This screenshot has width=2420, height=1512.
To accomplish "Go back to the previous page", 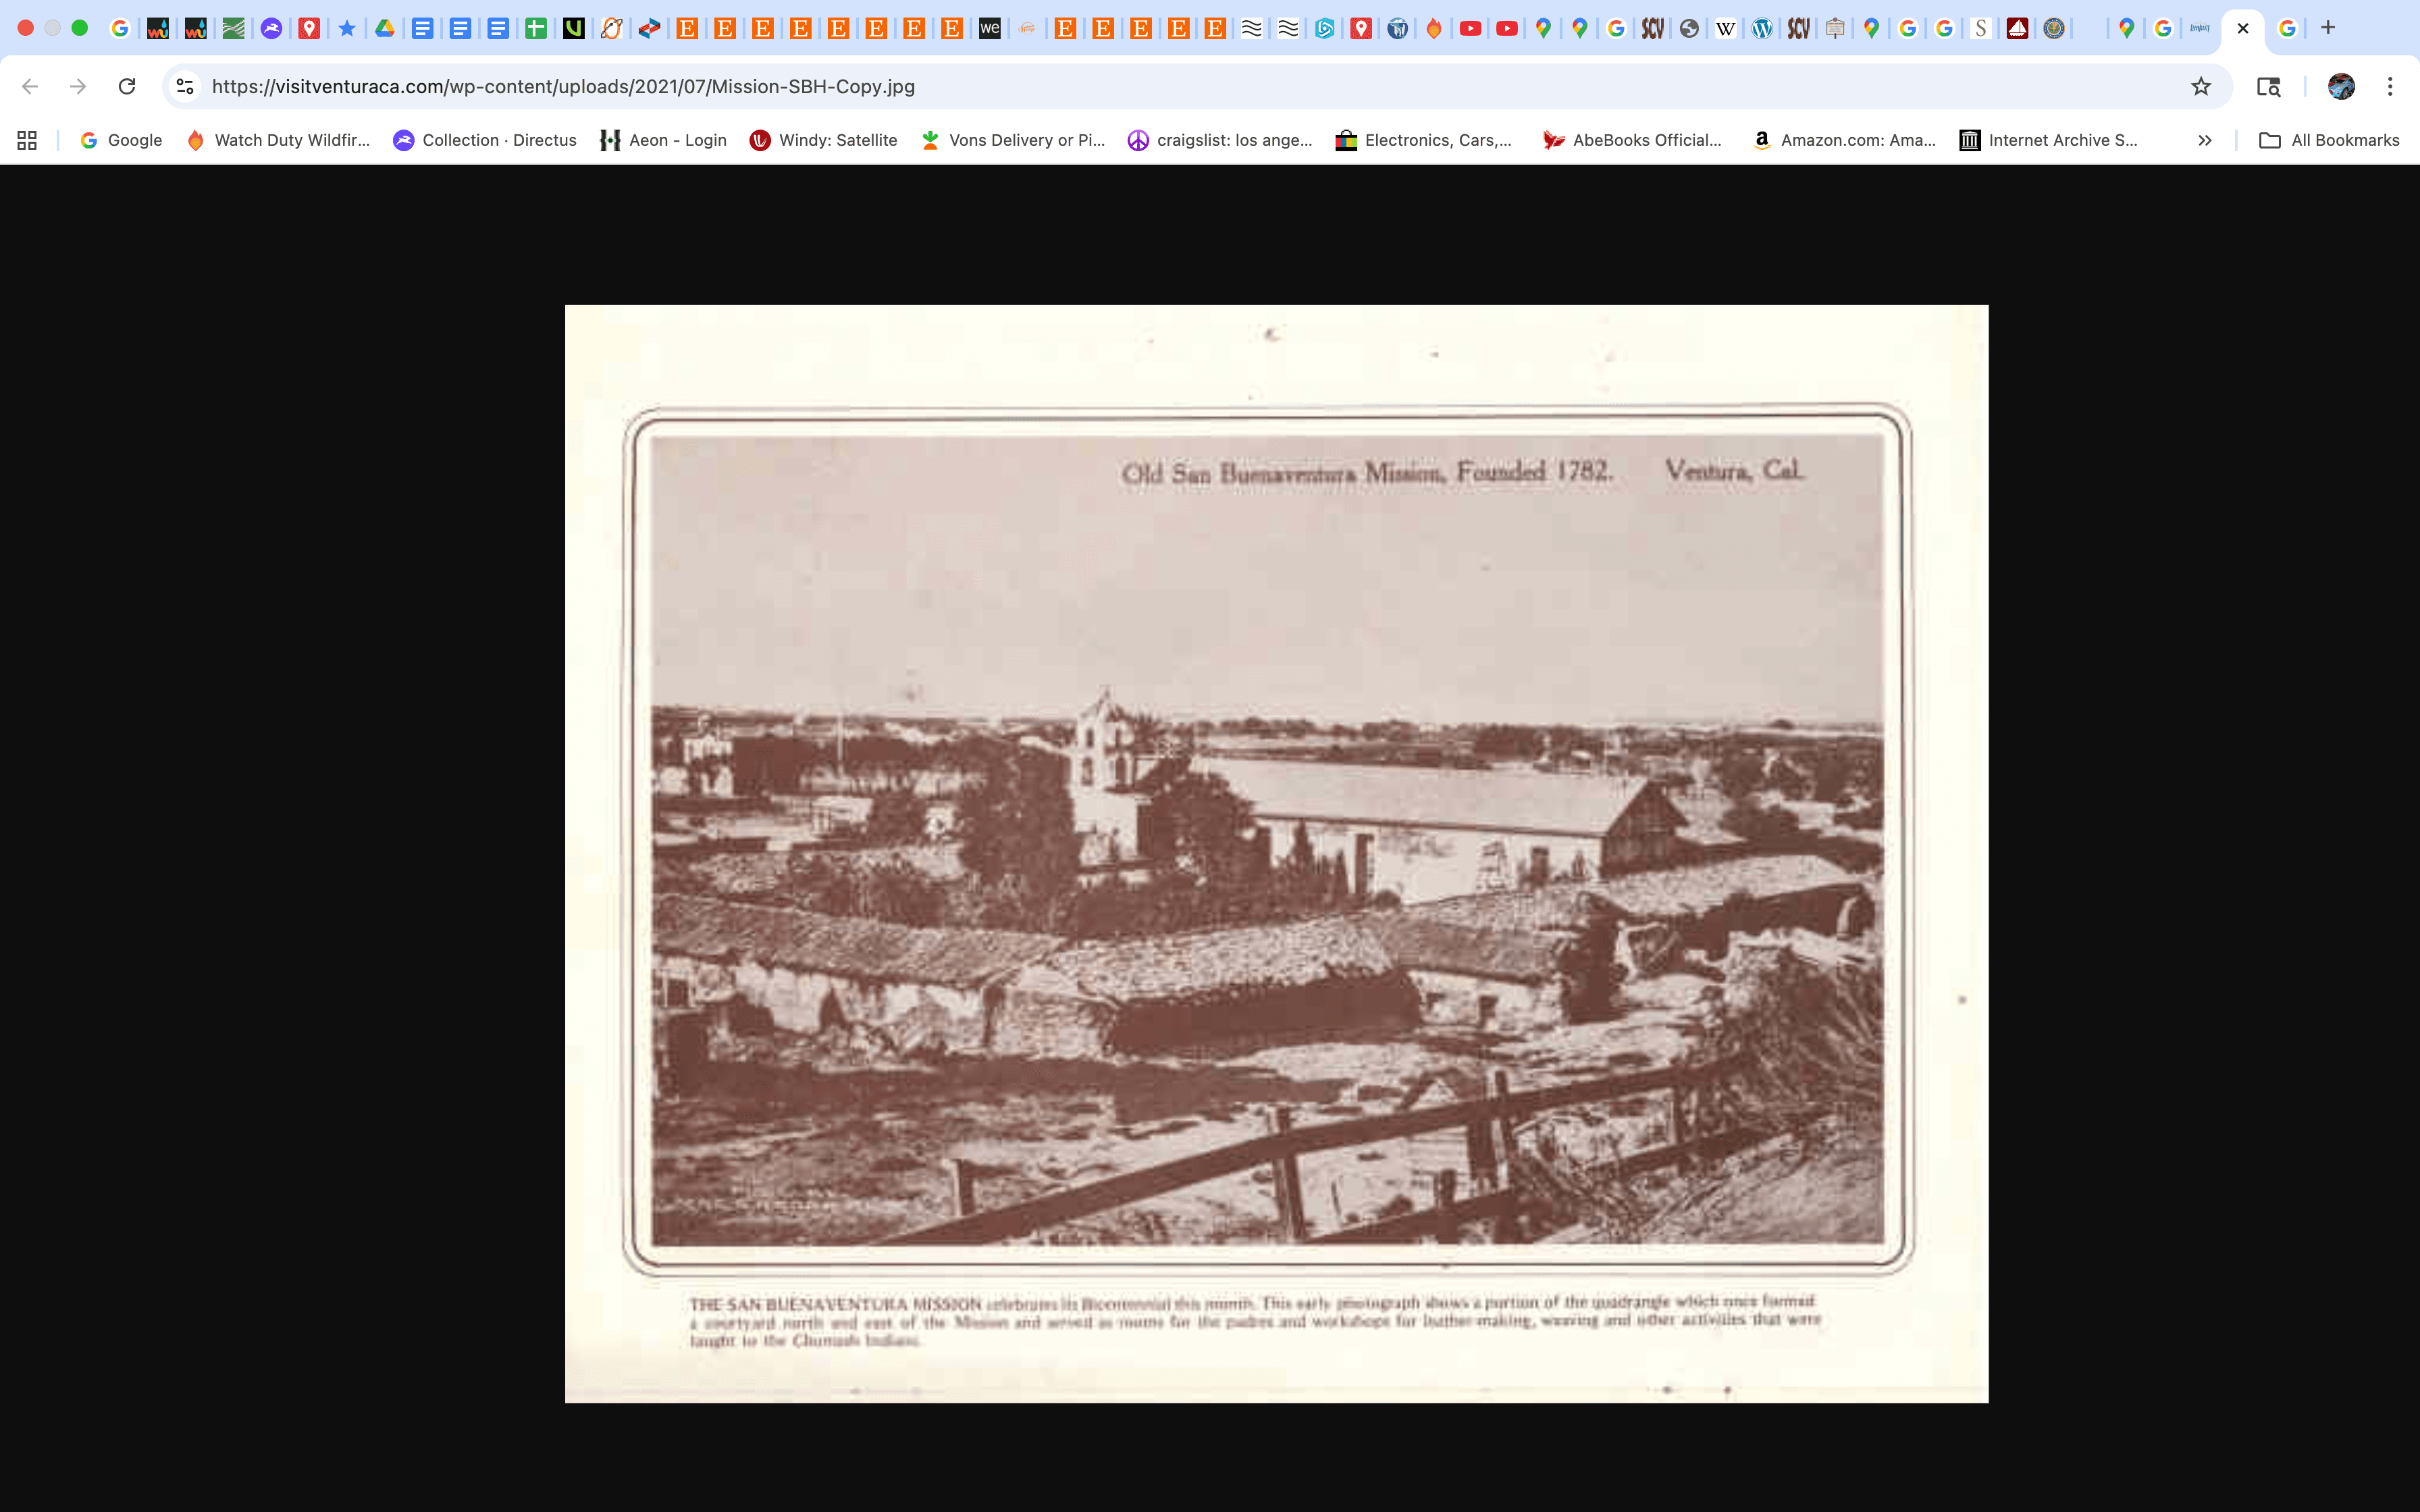I will coord(30,87).
